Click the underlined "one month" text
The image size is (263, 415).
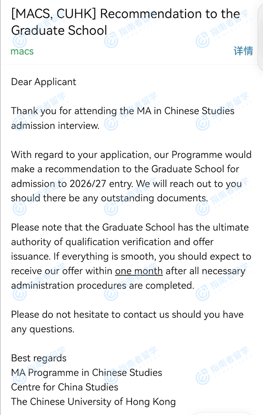coord(139,271)
